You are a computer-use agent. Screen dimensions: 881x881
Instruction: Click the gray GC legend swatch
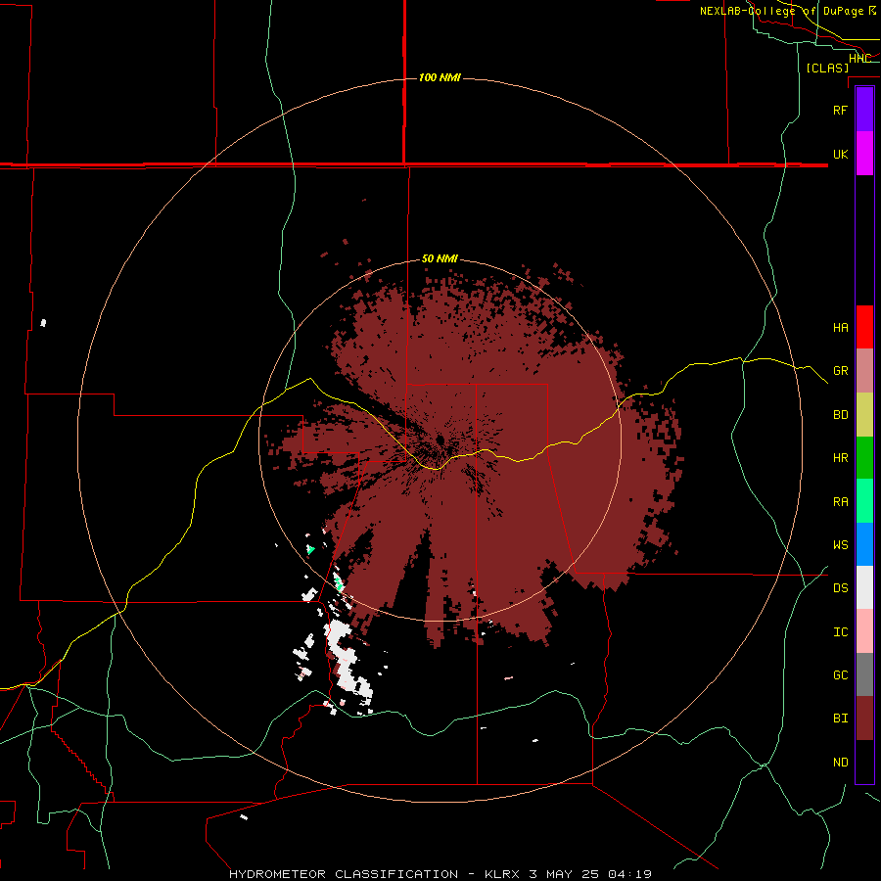click(864, 674)
